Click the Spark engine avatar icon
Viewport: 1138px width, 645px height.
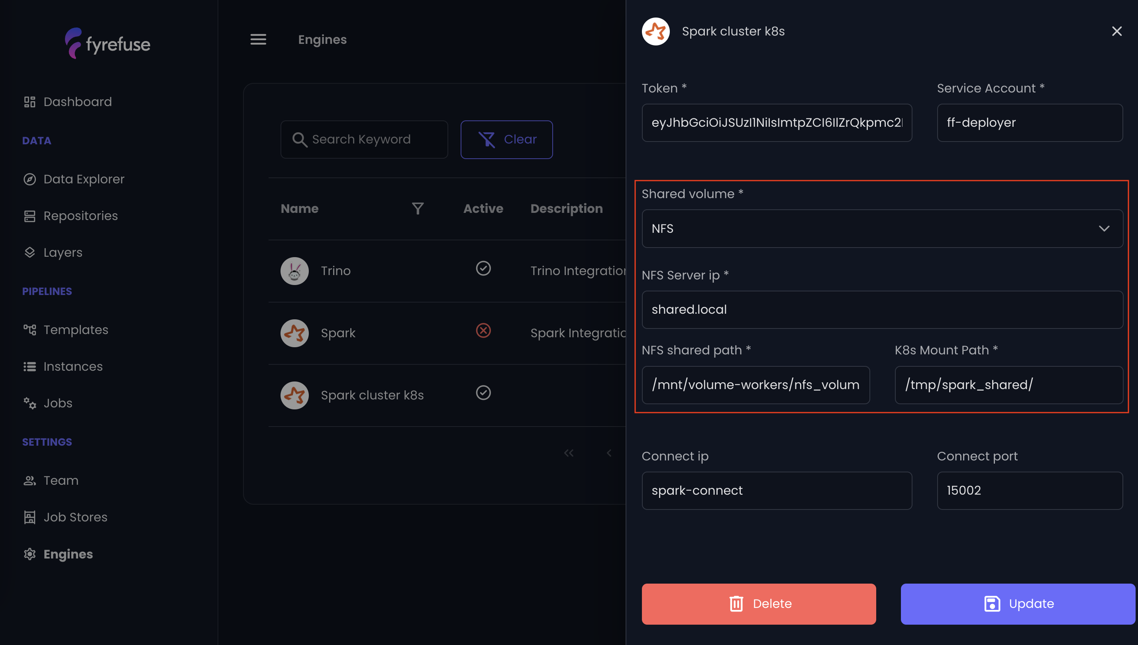(294, 333)
